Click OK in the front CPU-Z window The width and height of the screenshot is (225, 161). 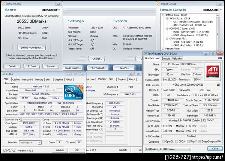point(77,150)
